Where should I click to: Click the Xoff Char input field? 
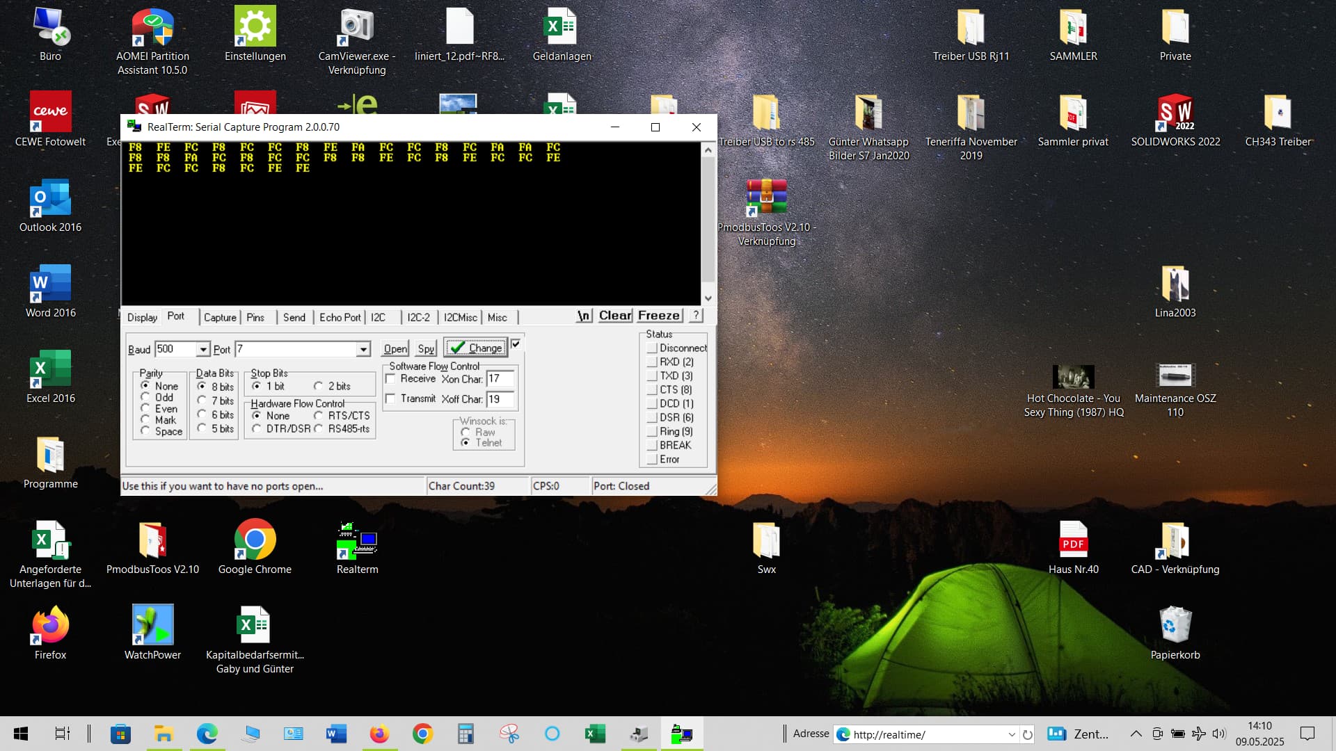click(500, 399)
